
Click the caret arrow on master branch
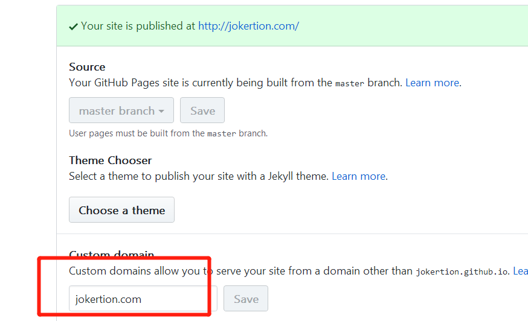pyautogui.click(x=161, y=111)
